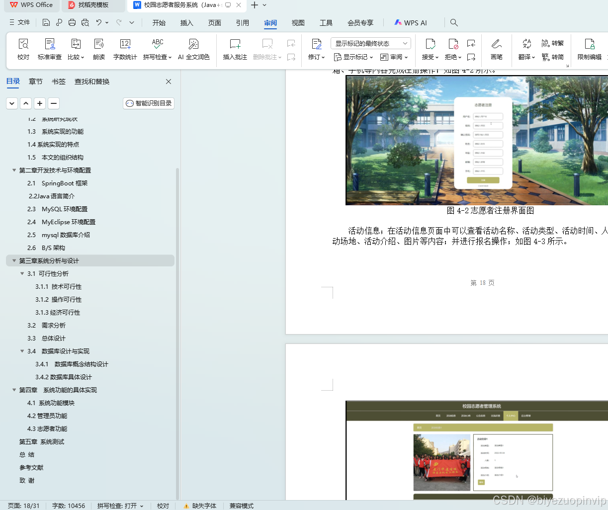Run 标准审查 standard review

click(x=50, y=49)
